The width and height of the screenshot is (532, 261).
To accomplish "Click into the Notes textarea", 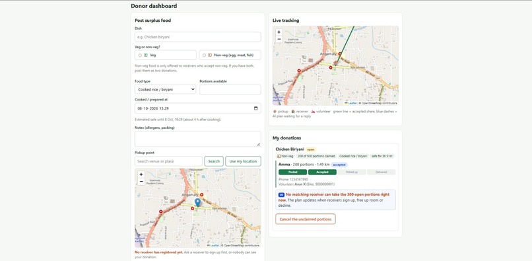I will click(198, 139).
